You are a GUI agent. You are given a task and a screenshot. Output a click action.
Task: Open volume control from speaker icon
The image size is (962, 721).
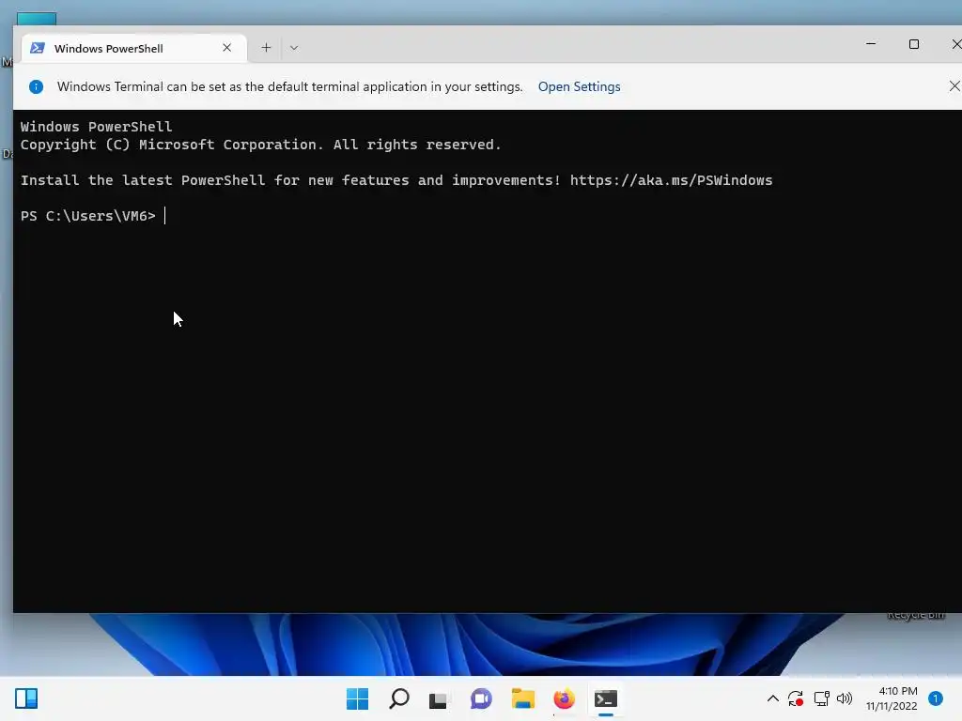coord(845,698)
